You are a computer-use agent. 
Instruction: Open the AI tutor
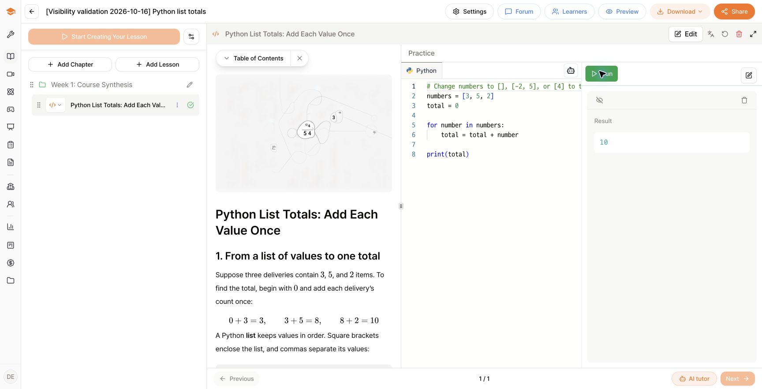(x=694, y=379)
